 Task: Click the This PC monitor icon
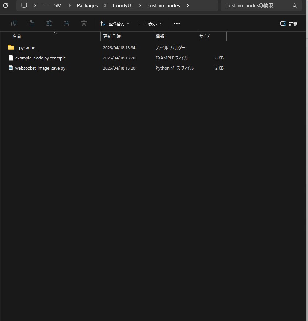point(24,5)
